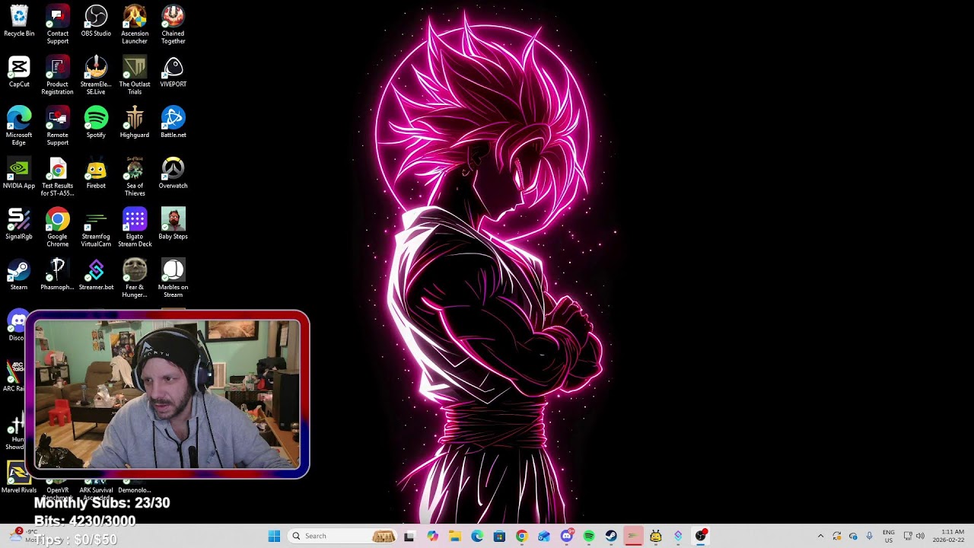The image size is (974, 548).
Task: Open the Recycle Bin desktop icon
Action: (19, 21)
